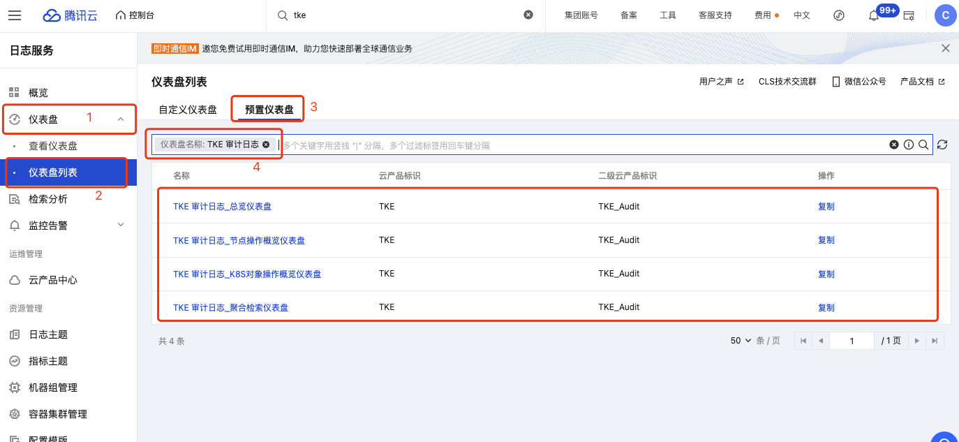Open TKE 审计日志_节点操作概览仪表盘
Screen dimensions: 959x442
pyautogui.click(x=239, y=240)
